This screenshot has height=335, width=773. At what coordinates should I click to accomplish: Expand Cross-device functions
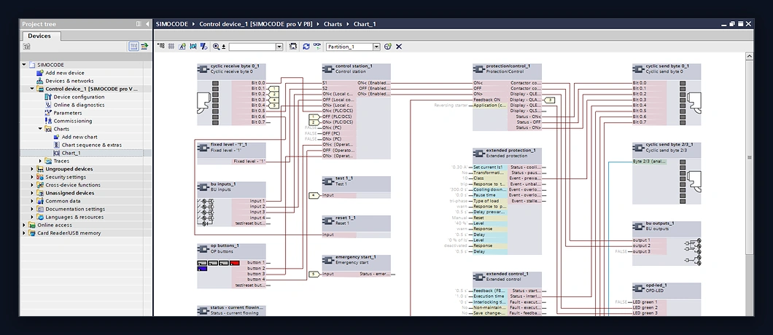(32, 185)
